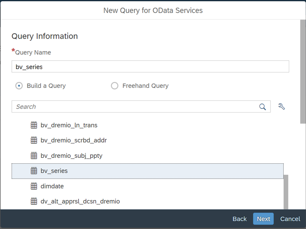Select the Freehand Query radio button
The image size is (306, 229).
coord(115,86)
